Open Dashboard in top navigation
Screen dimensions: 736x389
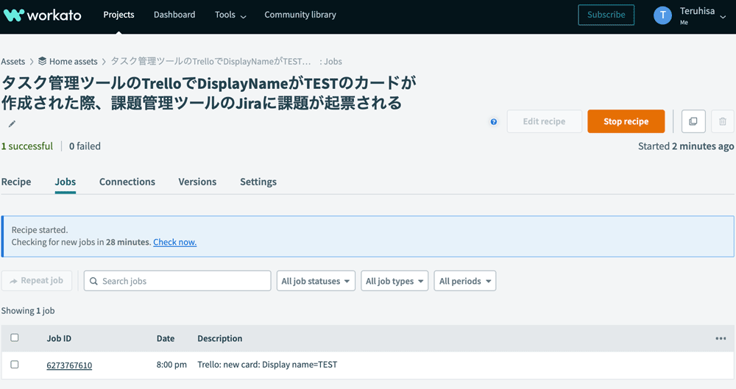[174, 15]
